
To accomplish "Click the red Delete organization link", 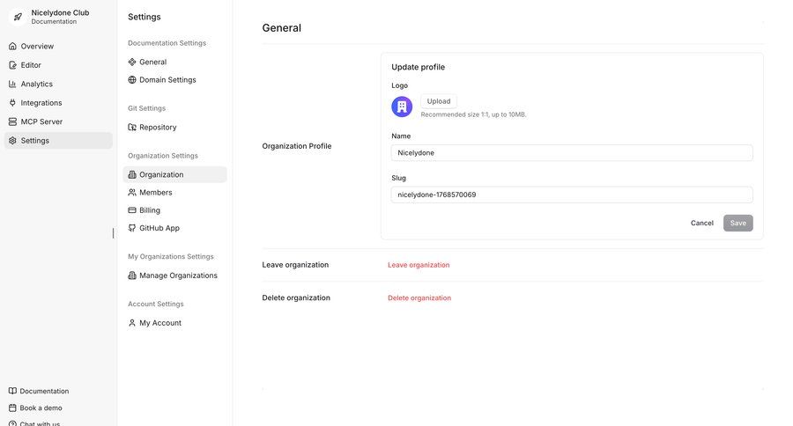I will click(x=419, y=298).
